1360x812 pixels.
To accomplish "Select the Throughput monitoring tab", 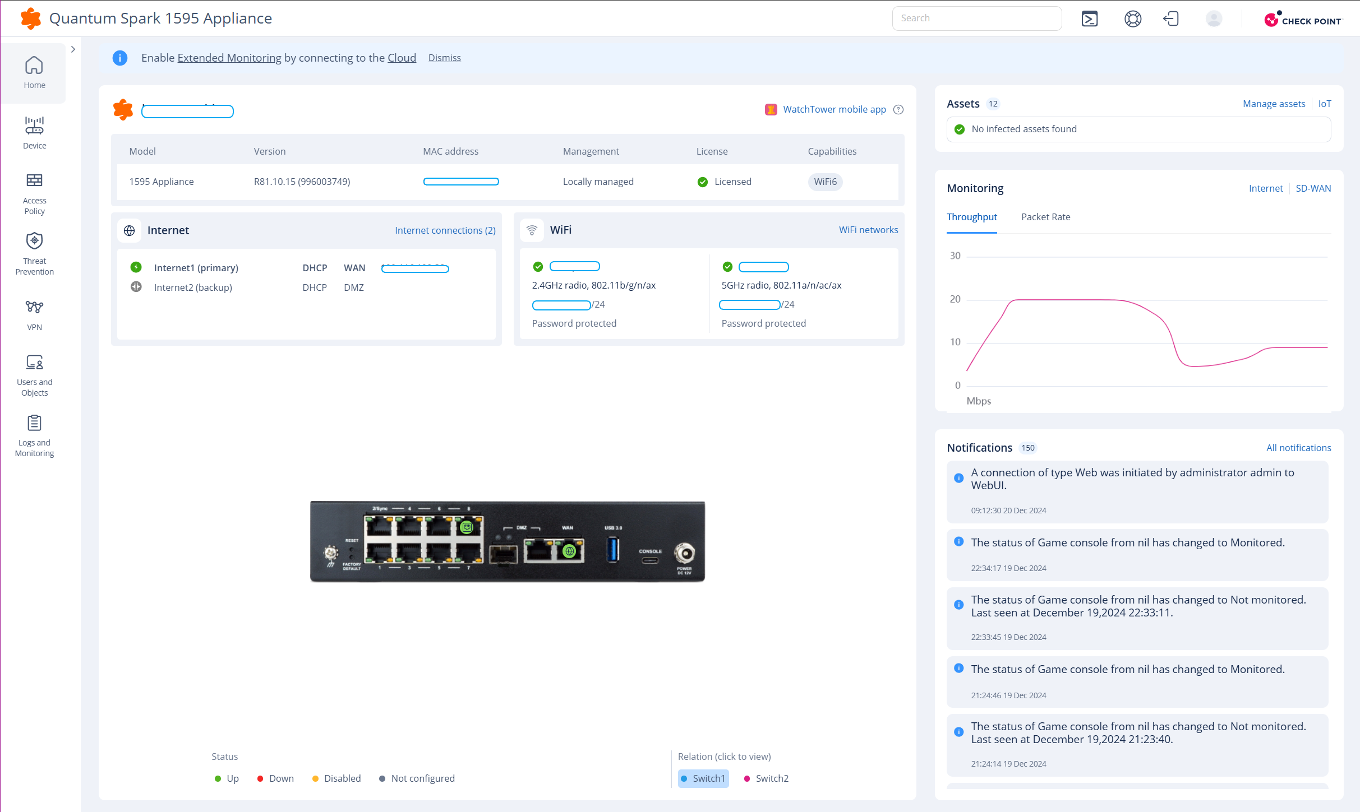I will [x=971, y=217].
